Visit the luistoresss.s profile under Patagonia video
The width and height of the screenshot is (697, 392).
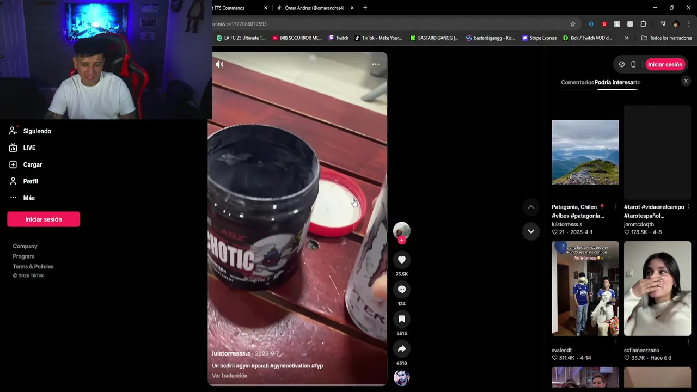pyautogui.click(x=567, y=224)
